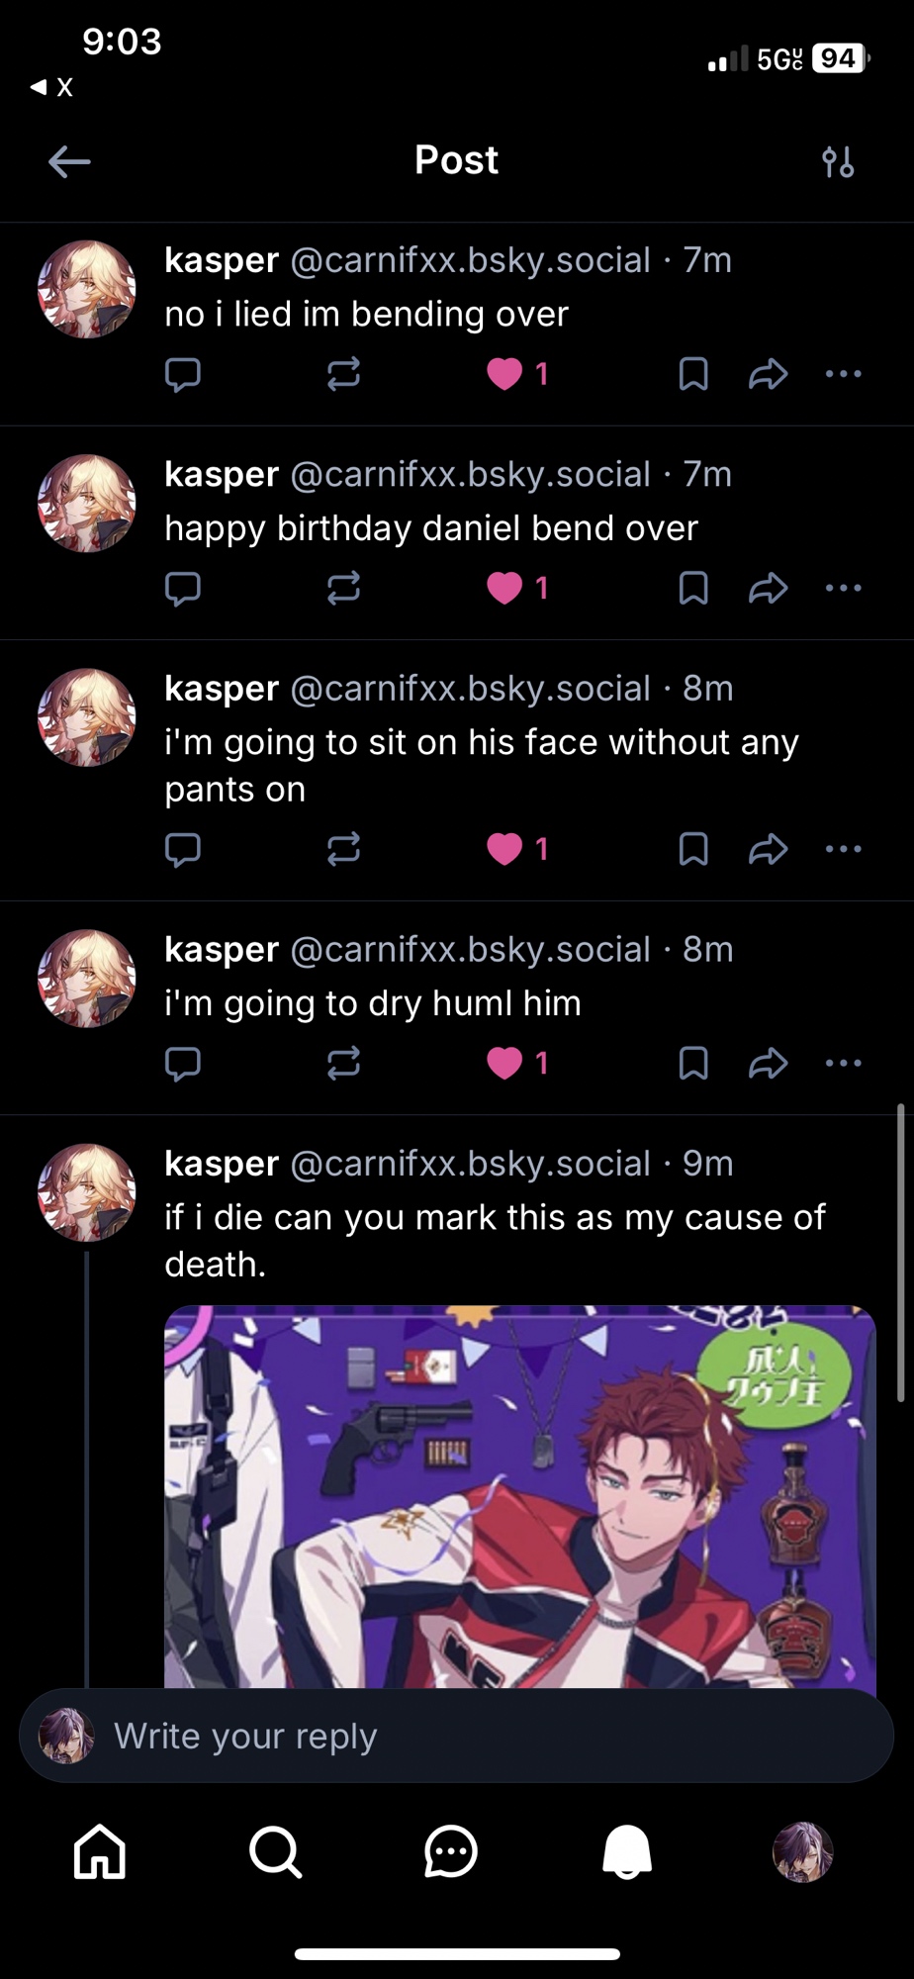This screenshot has height=1979, width=914.
Task: Toggle the like on the "dry huml him" post
Action: point(505,1064)
